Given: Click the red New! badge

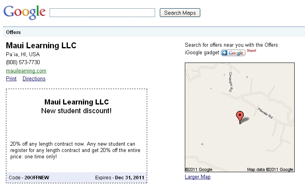Looking at the screenshot, I should click(x=251, y=51).
